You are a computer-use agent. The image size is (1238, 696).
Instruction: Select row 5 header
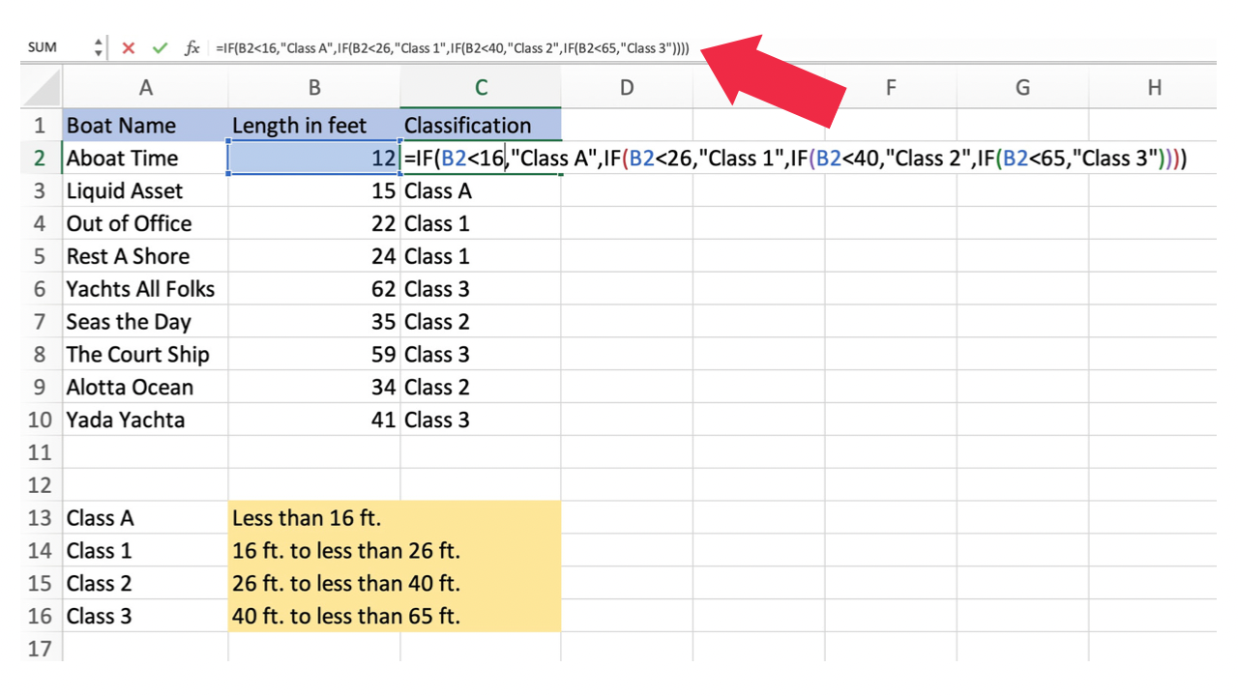coord(40,256)
